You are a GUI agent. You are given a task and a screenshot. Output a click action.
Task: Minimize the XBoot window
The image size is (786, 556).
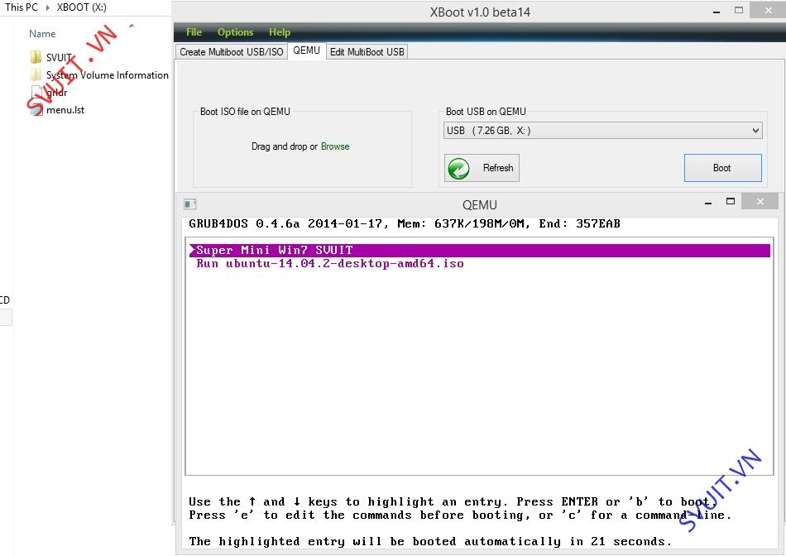click(x=717, y=11)
